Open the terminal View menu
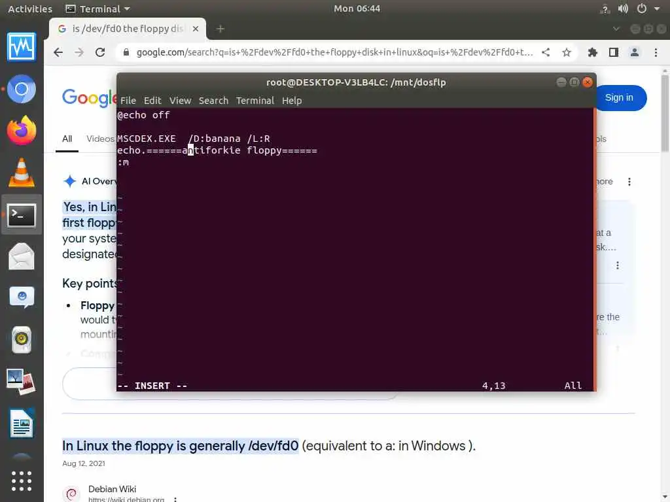 (x=180, y=101)
